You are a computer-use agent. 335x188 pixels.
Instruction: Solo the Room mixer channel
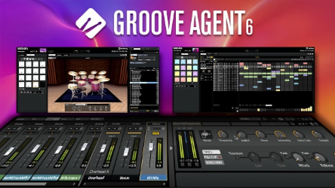(136, 129)
